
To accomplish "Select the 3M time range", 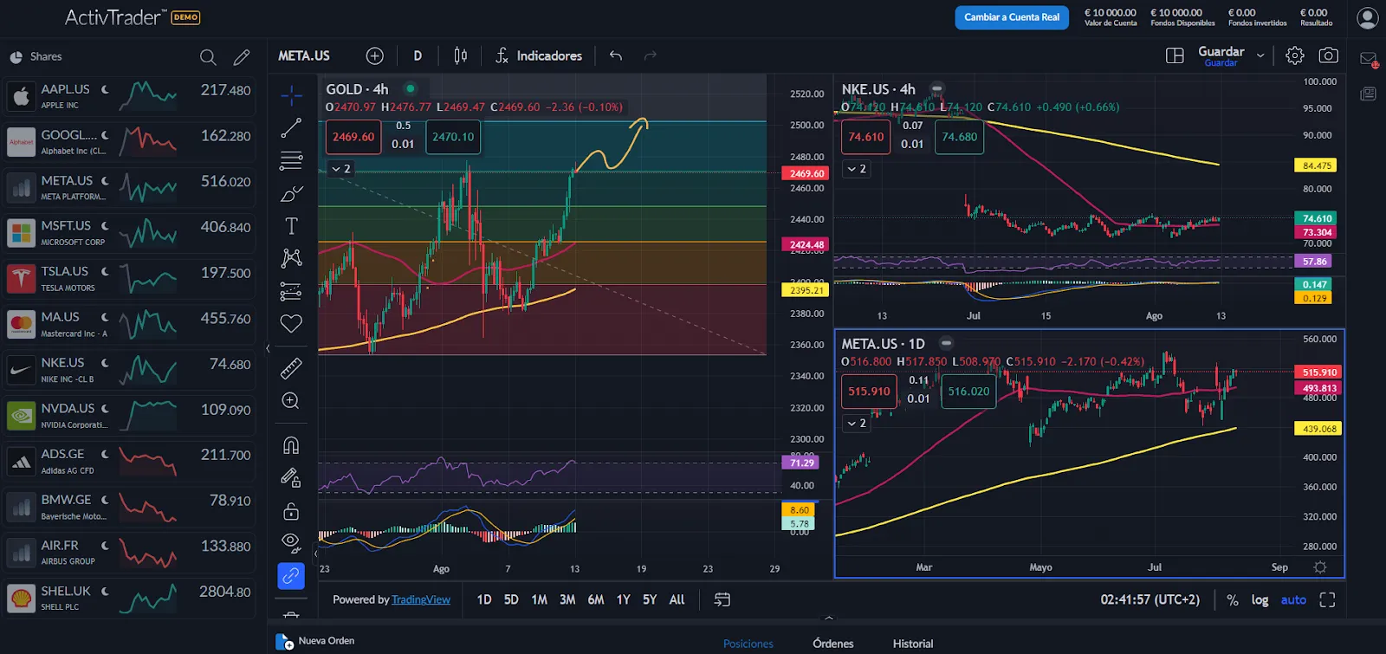I will click(x=567, y=599).
